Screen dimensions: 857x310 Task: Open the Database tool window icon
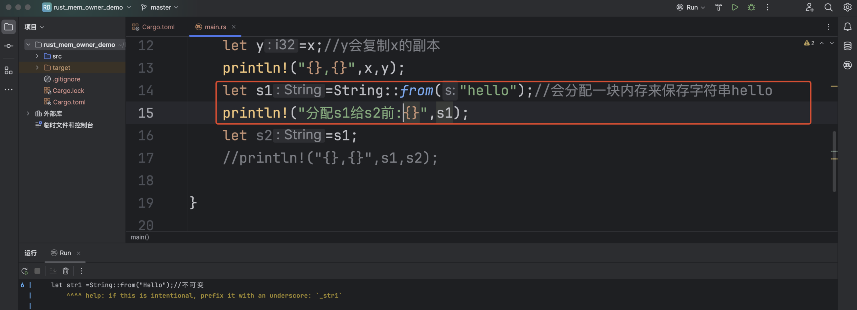point(847,46)
